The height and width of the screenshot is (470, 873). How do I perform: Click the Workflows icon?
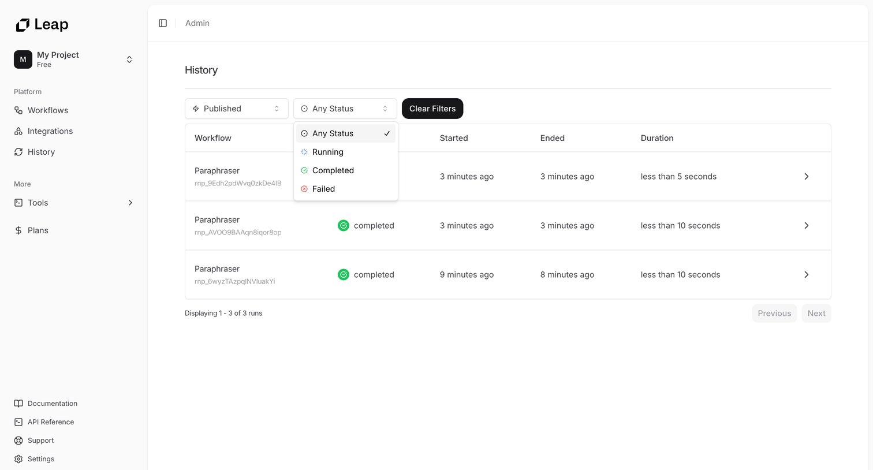[18, 110]
